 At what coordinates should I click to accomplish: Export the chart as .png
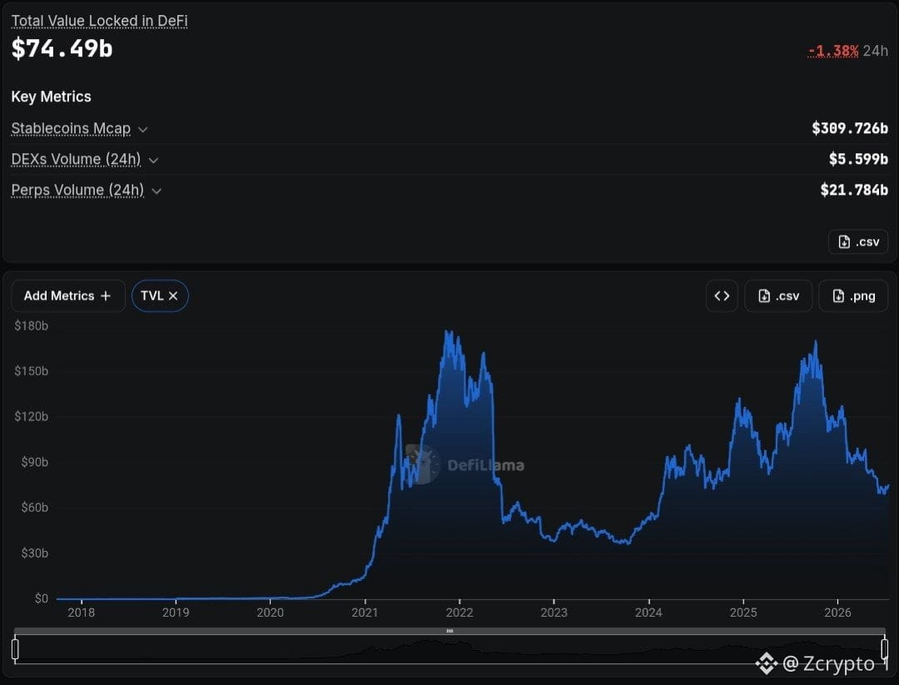pos(853,295)
